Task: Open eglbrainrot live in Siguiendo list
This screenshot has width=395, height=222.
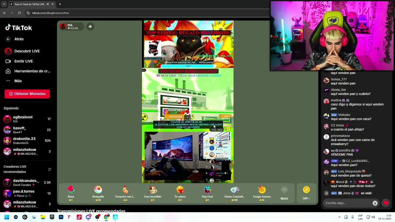Action: [27, 119]
